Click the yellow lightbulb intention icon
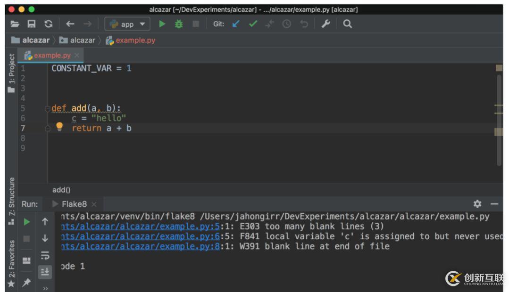Screen dimensions: 509x292 point(59,127)
